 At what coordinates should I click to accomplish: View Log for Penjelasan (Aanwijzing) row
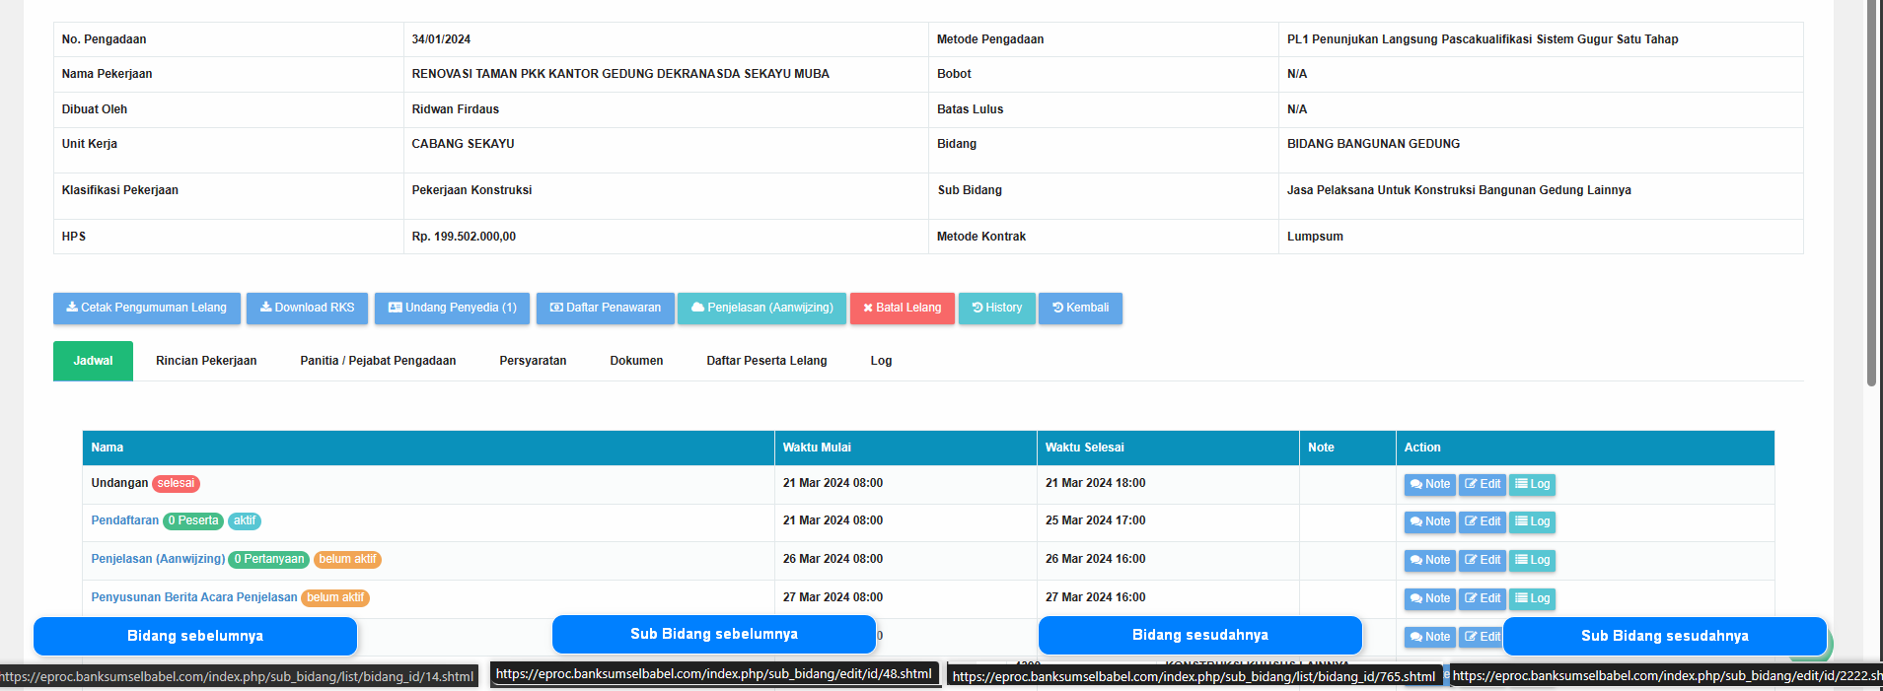(x=1532, y=560)
